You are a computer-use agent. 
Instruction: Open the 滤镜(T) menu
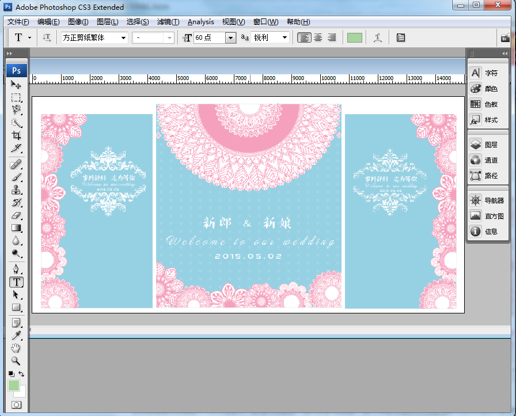(x=168, y=22)
